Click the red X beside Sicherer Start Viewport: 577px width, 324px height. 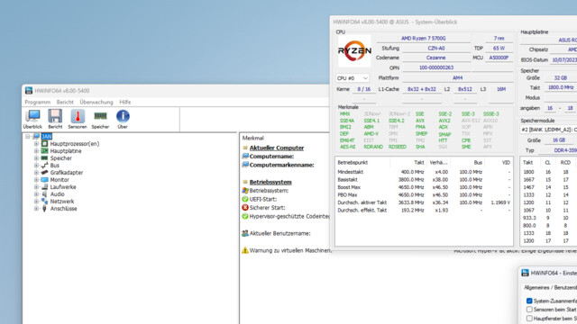pyautogui.click(x=245, y=208)
